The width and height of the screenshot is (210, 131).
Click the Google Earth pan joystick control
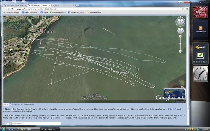pyautogui.click(x=180, y=31)
